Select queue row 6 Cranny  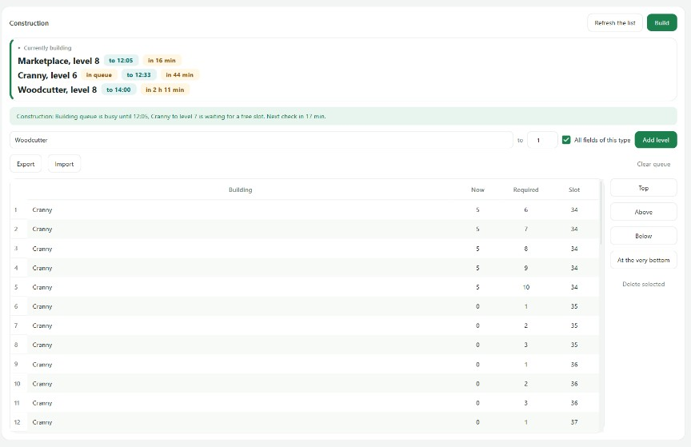tap(305, 306)
